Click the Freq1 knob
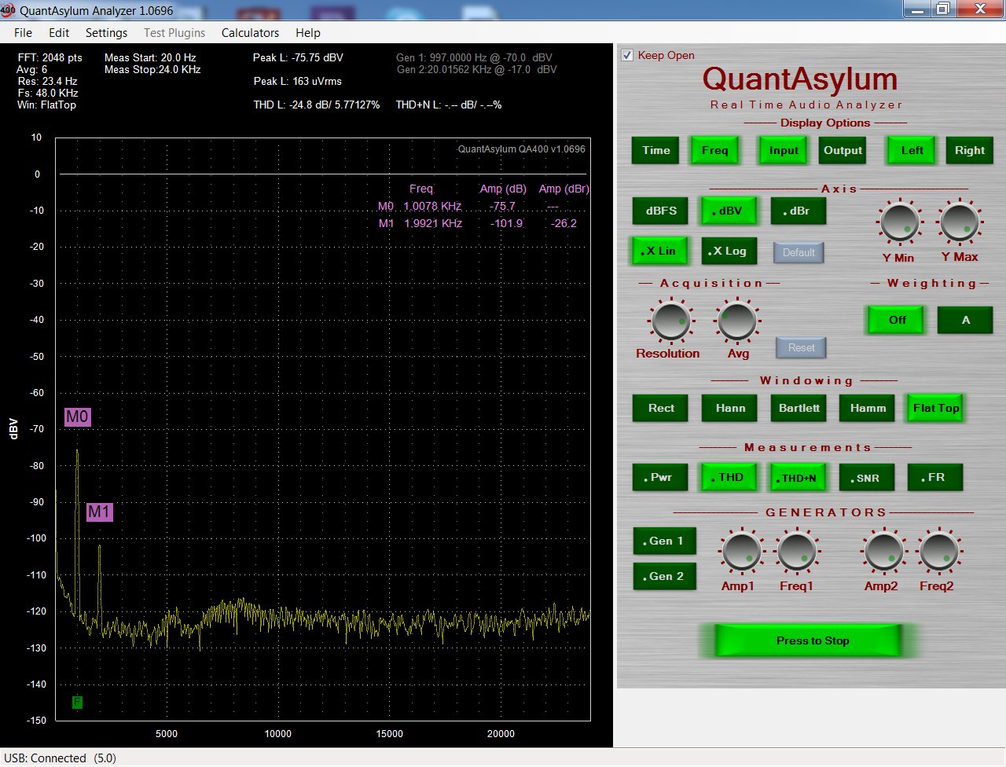The image size is (1006, 767). tap(797, 552)
